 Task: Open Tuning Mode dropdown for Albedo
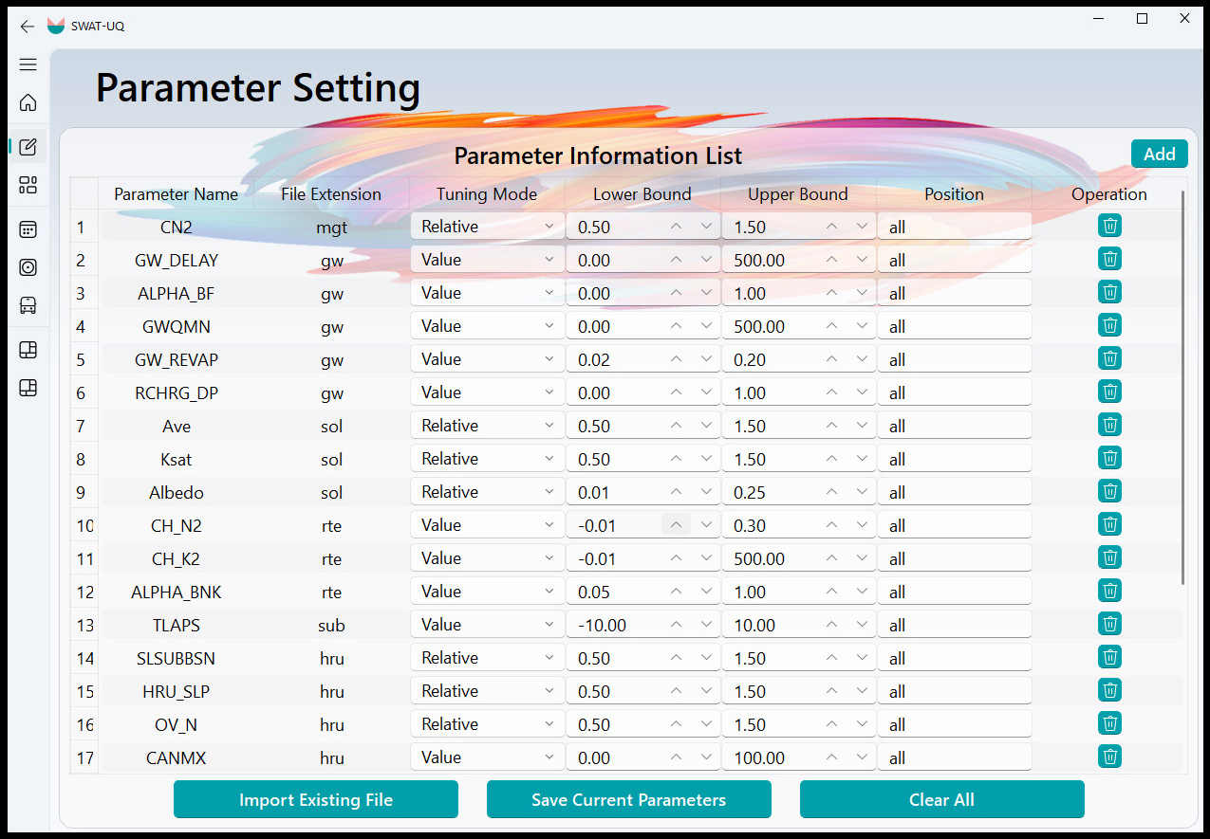[x=487, y=492]
